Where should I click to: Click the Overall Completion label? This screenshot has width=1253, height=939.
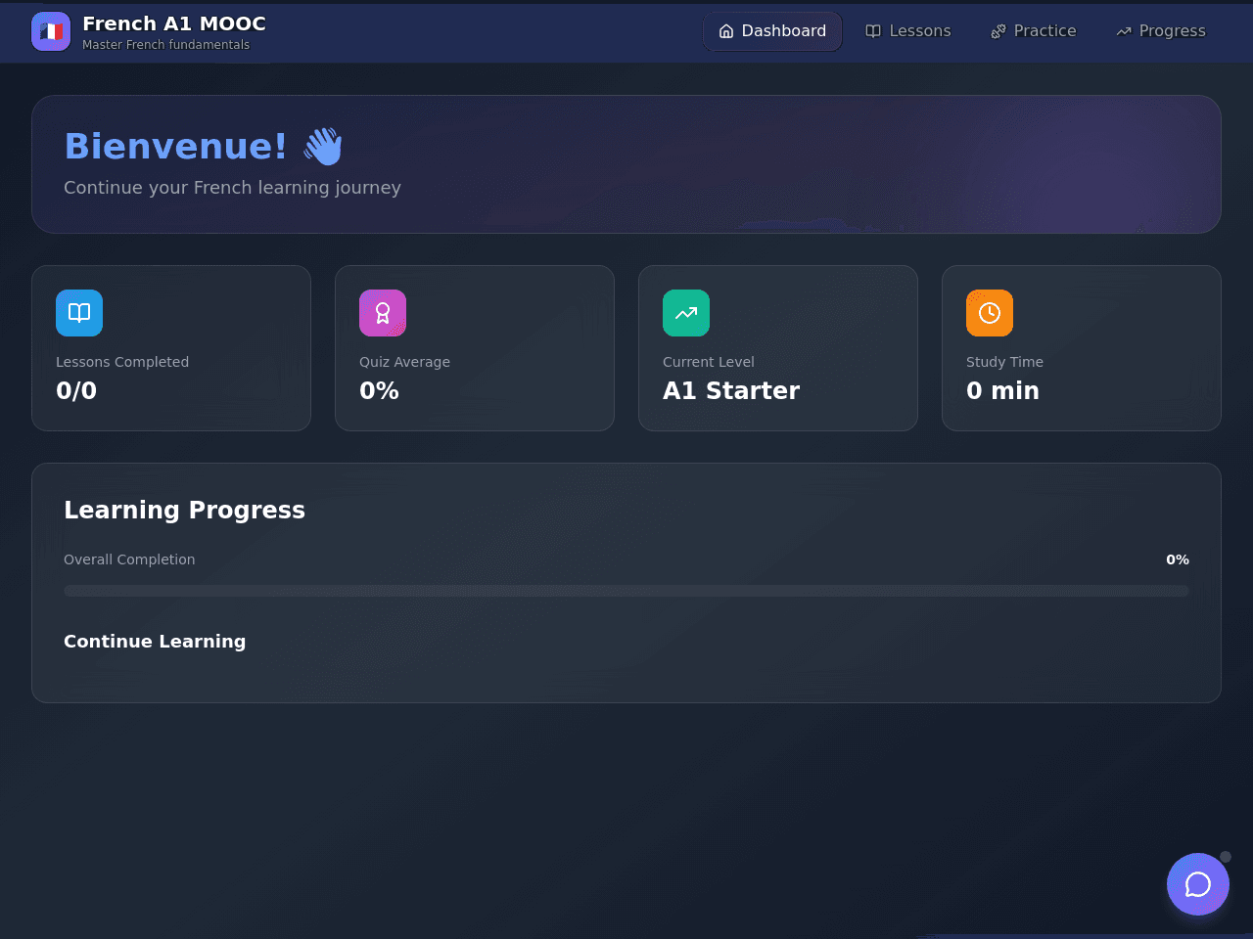[129, 559]
